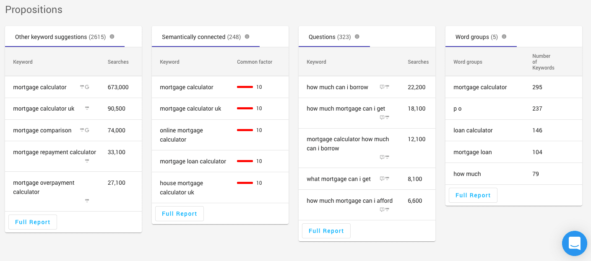Open the blue chat widget bubble
Screen dimensions: 591x261
coord(575,243)
